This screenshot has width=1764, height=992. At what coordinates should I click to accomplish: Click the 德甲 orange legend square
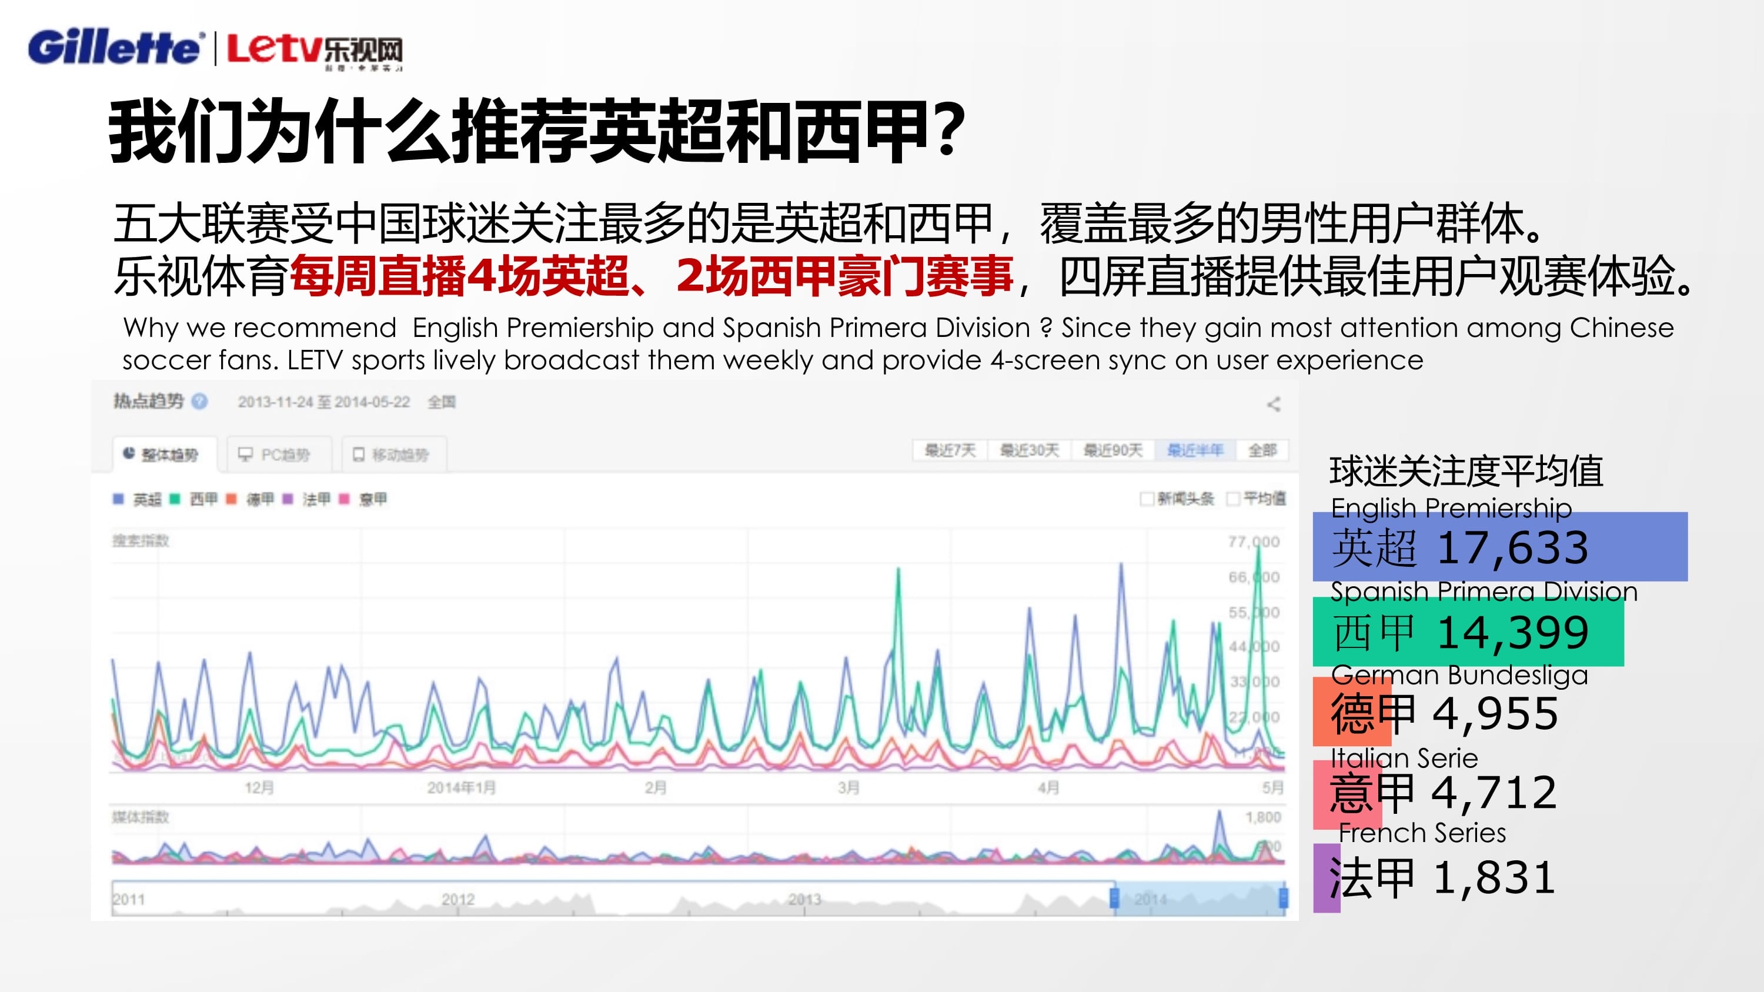232,499
